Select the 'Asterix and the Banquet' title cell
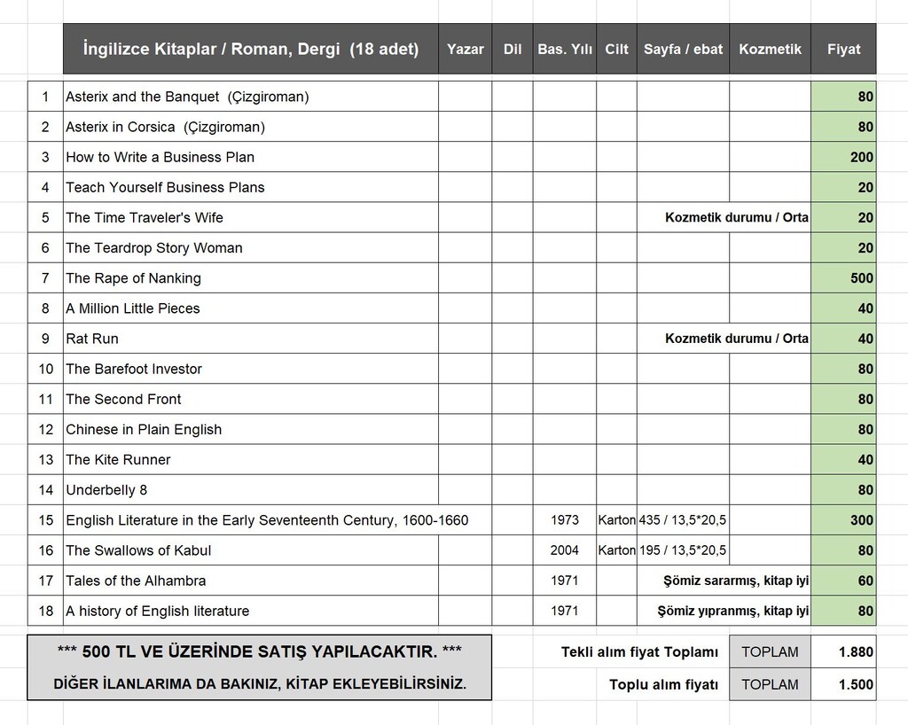This screenshot has width=908, height=725. 251,96
